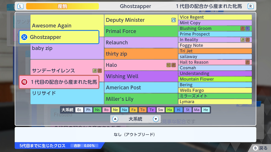Click the Sw lineage swatch
This screenshot has width=271, height=152.
[160, 110]
